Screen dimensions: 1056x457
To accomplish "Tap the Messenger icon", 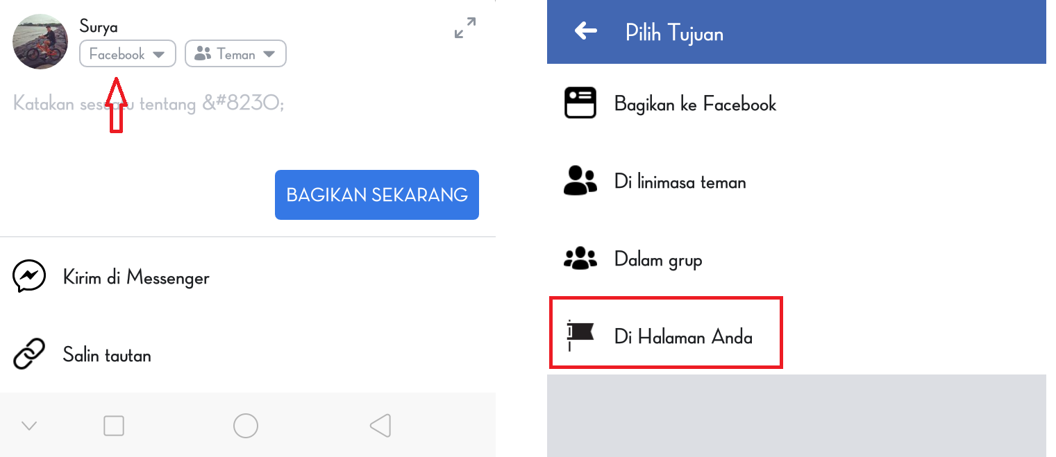I will click(x=29, y=277).
